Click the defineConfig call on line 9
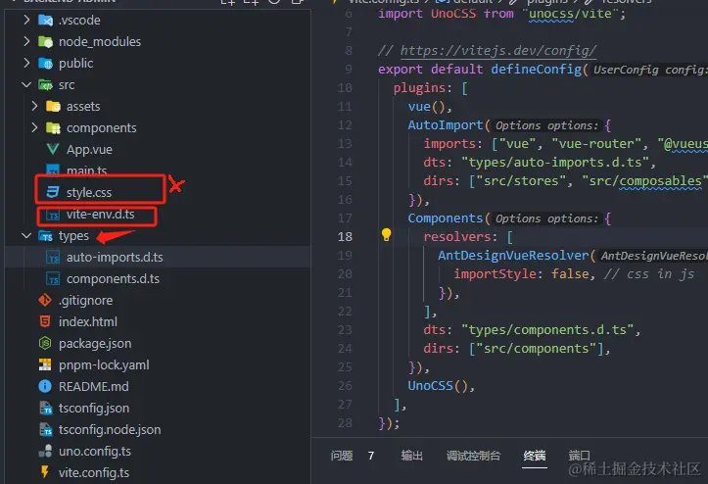 point(537,70)
